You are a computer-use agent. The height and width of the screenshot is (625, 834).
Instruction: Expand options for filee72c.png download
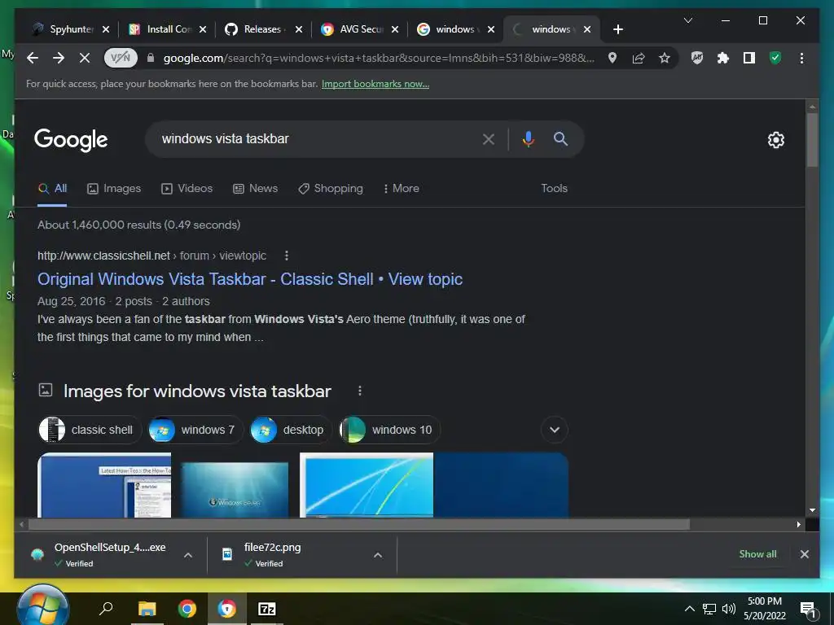tap(378, 555)
